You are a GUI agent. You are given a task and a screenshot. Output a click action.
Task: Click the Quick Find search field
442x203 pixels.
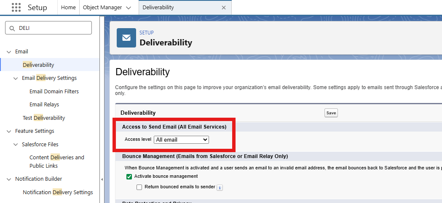48,28
